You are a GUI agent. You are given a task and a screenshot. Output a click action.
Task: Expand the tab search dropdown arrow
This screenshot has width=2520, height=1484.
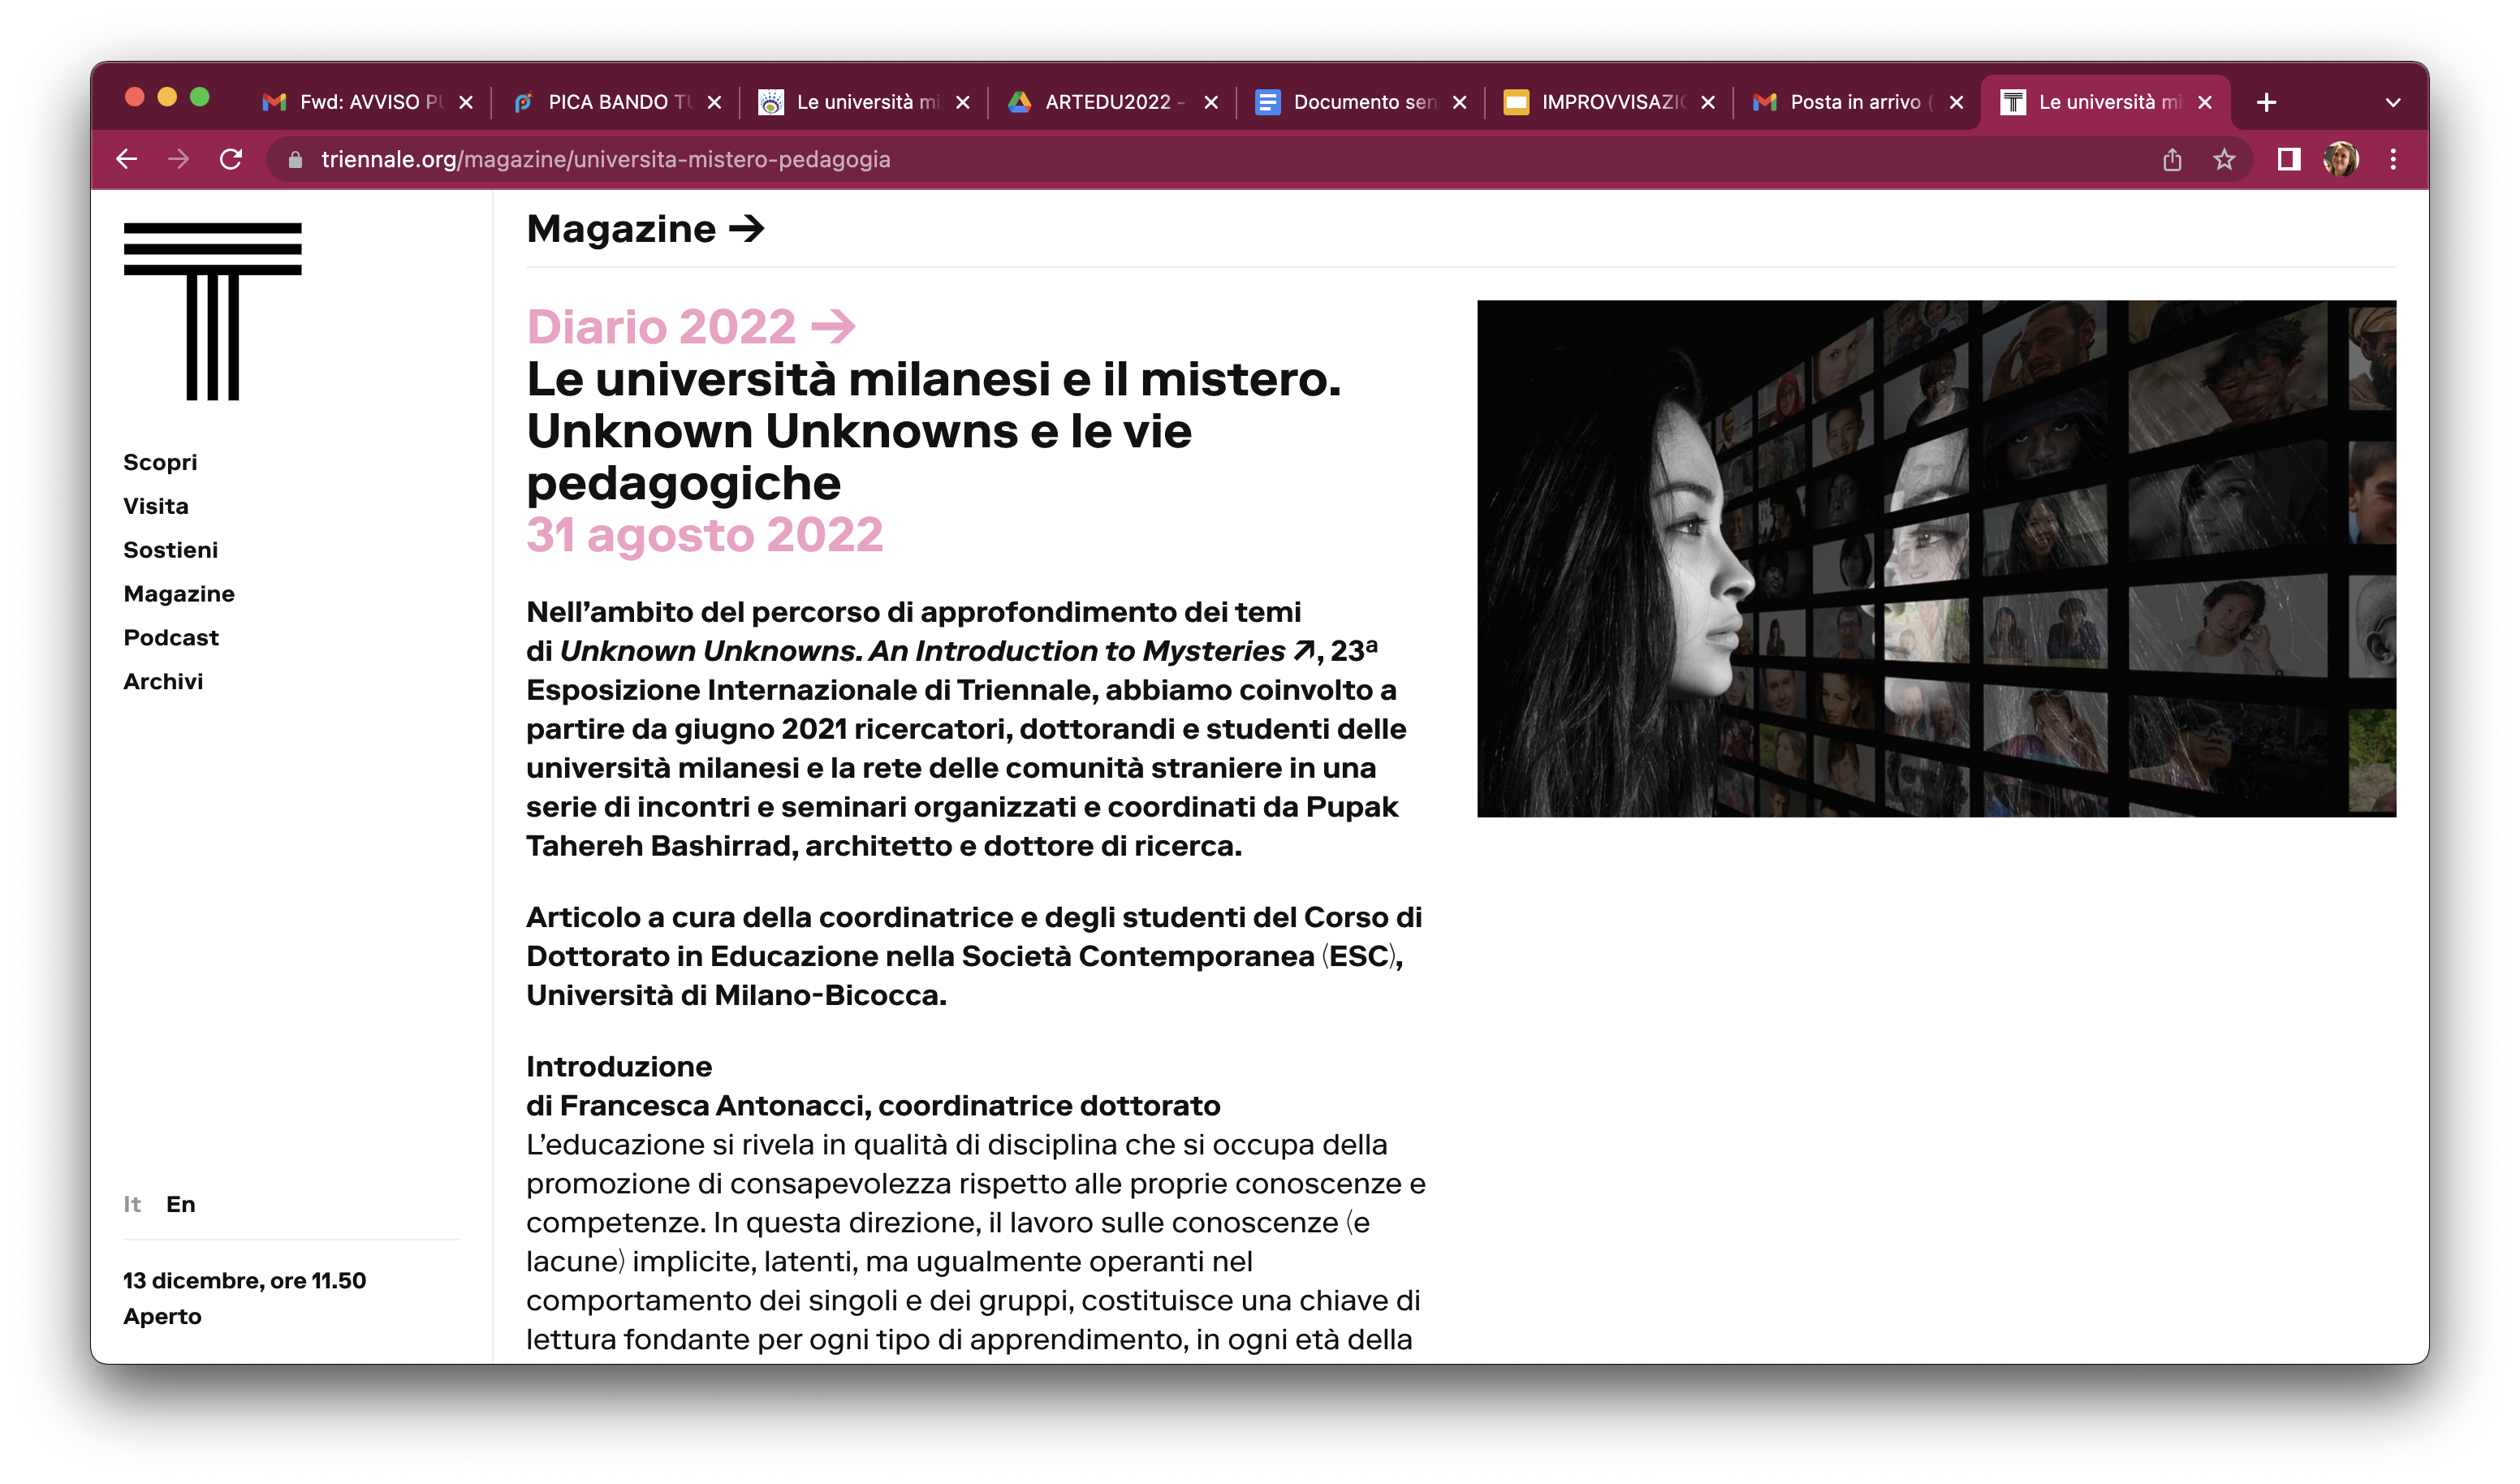coord(2392,102)
